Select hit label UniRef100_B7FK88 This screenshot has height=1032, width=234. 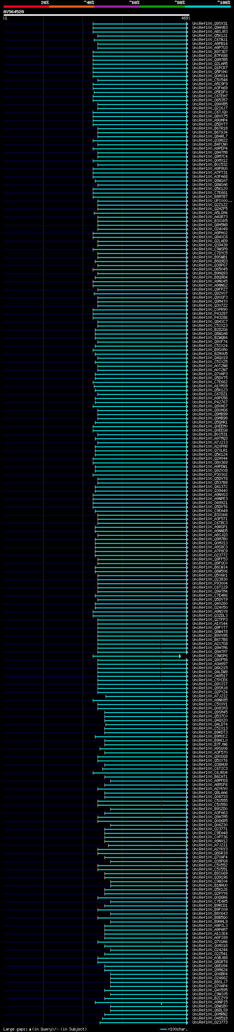click(x=210, y=56)
